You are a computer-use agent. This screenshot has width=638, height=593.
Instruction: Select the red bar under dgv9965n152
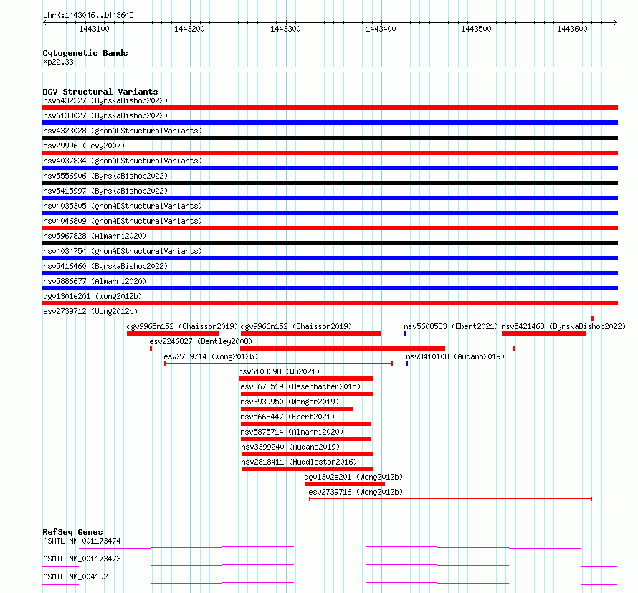(x=173, y=333)
